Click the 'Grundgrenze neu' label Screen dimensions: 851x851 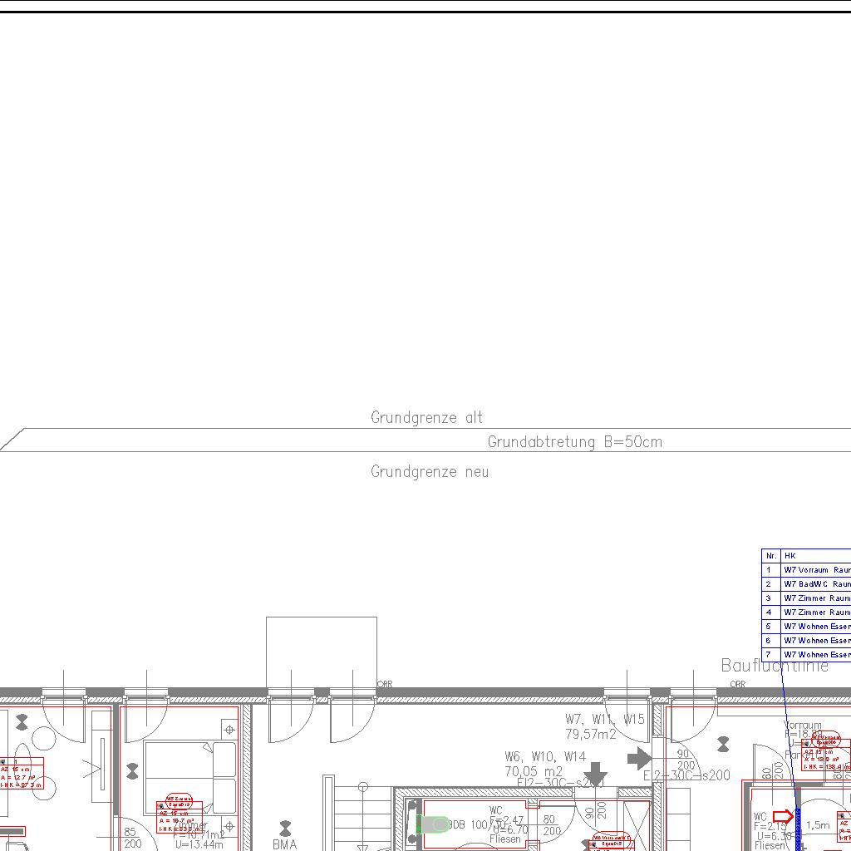tap(430, 472)
